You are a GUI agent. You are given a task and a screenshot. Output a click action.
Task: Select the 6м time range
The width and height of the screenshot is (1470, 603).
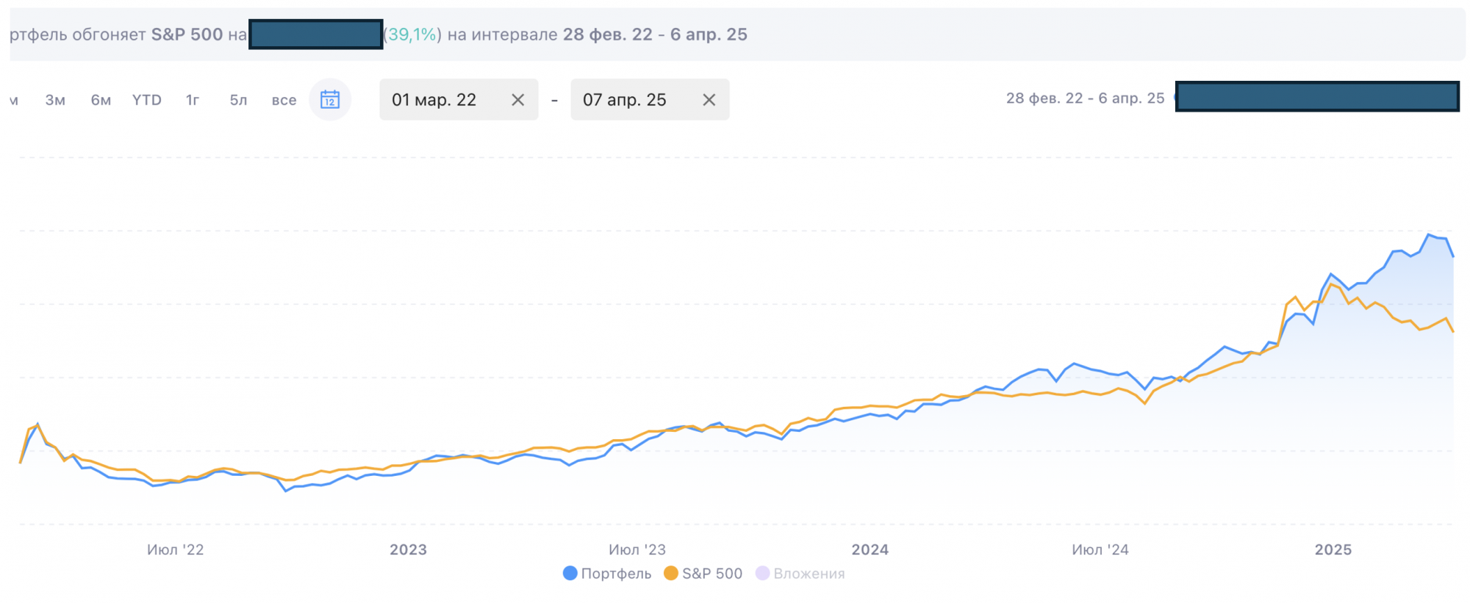[x=101, y=100]
